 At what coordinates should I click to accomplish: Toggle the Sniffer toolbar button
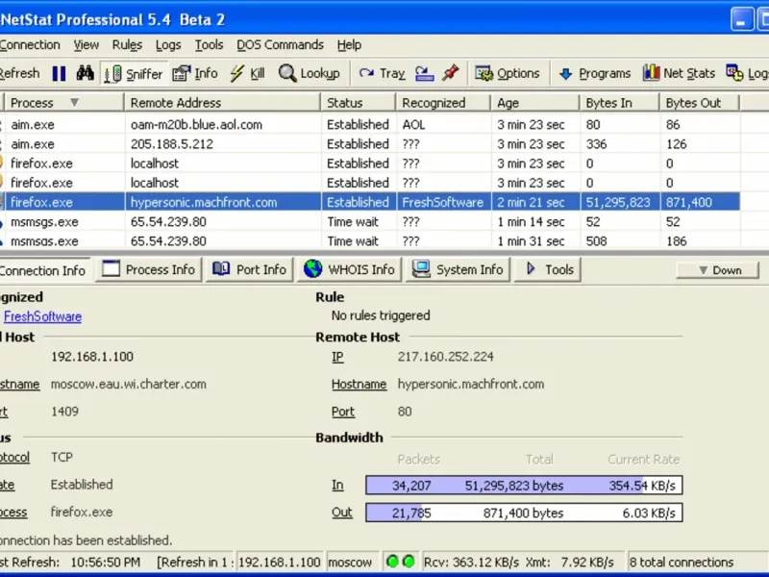[134, 74]
